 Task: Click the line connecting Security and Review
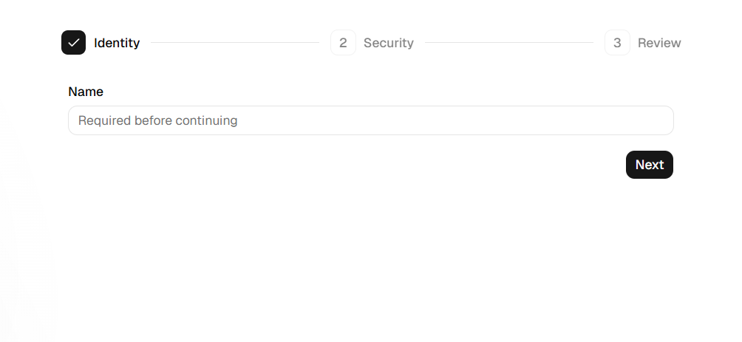[509, 43]
